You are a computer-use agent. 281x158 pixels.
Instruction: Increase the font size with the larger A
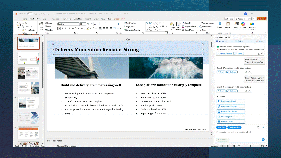coord(88,24)
